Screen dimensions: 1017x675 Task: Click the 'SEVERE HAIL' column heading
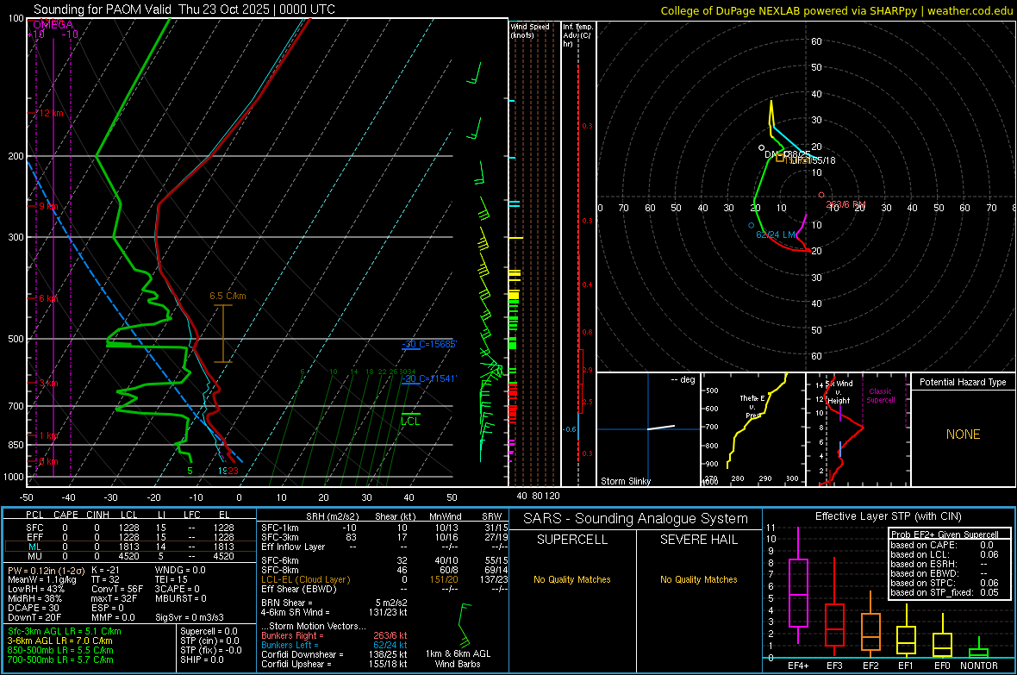(x=698, y=540)
